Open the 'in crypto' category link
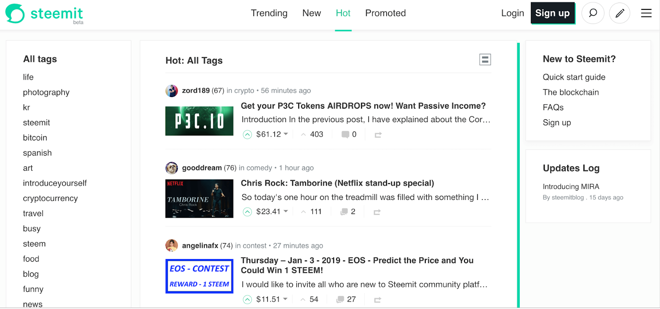660x309 pixels. (240, 91)
